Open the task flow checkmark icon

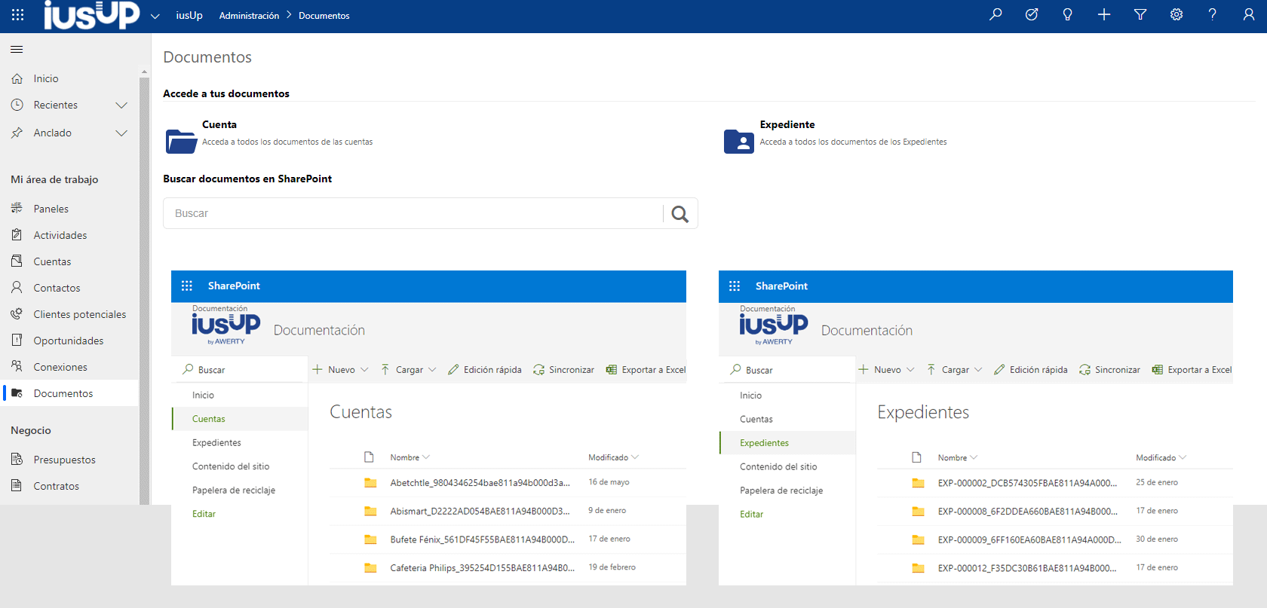click(x=1032, y=14)
